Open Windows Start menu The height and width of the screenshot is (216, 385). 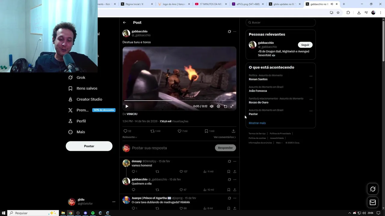point(3,213)
